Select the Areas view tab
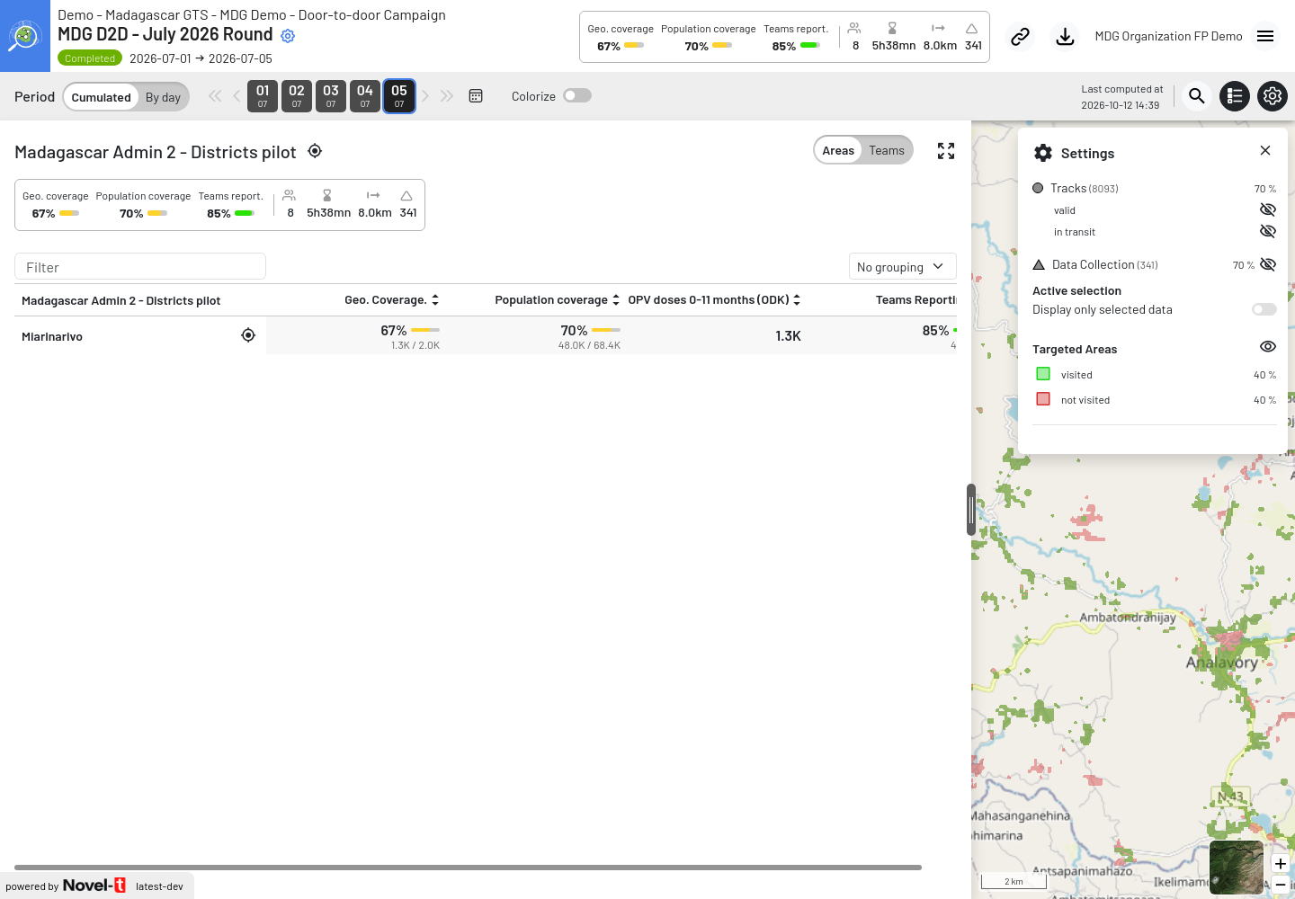The image size is (1295, 899). [838, 150]
